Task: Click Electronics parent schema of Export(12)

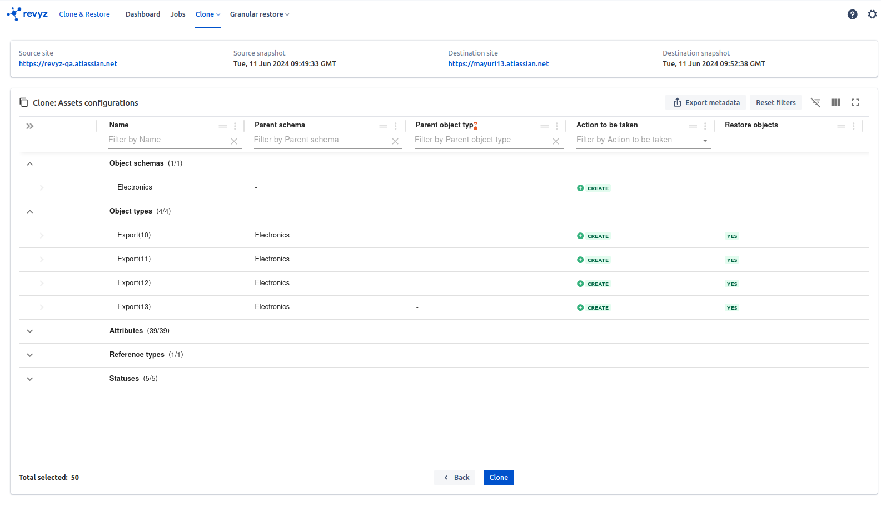Action: click(x=272, y=283)
